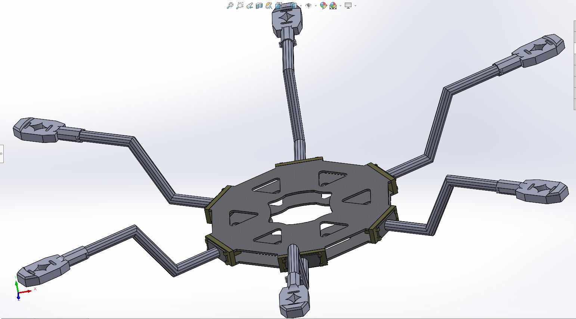The width and height of the screenshot is (576, 319).
Task: Click the red X axis of the triad
Action: [x=26, y=291]
